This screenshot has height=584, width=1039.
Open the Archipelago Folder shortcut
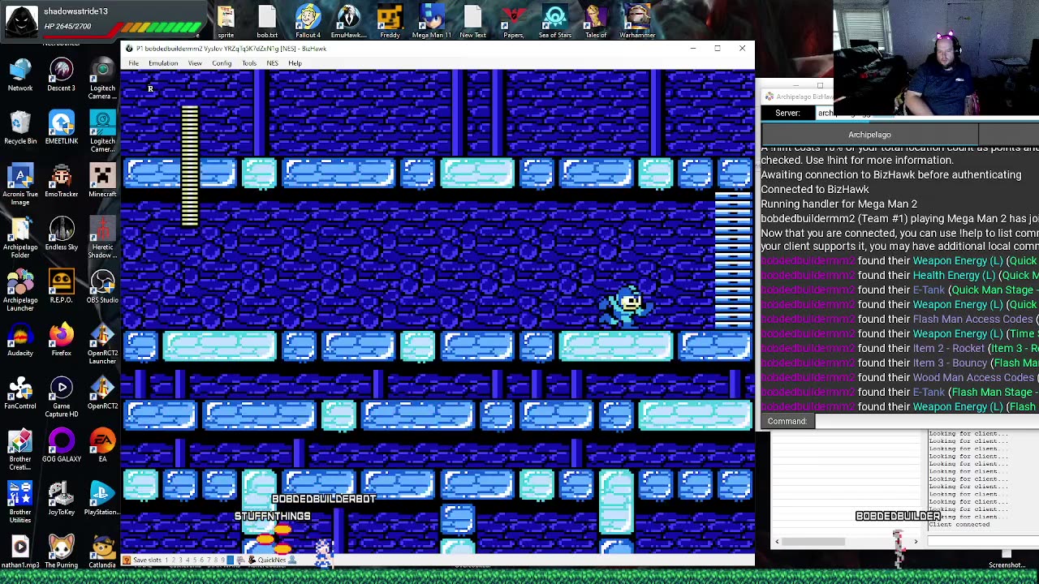(x=20, y=237)
